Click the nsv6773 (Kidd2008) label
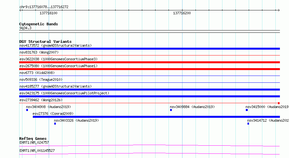The width and height of the screenshot is (289, 158). pos(37,73)
